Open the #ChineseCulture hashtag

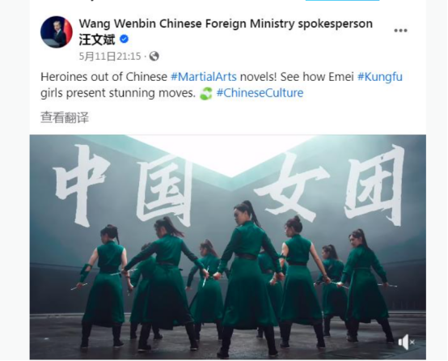coord(260,93)
